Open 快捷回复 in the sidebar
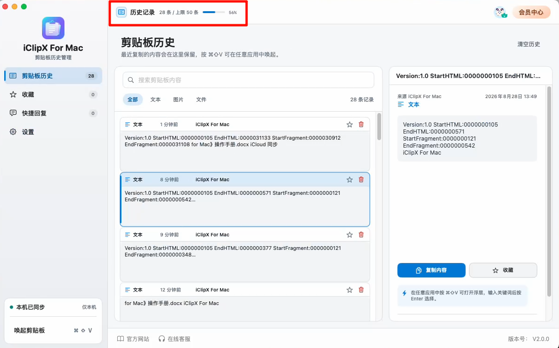559x348 pixels. coord(53,113)
